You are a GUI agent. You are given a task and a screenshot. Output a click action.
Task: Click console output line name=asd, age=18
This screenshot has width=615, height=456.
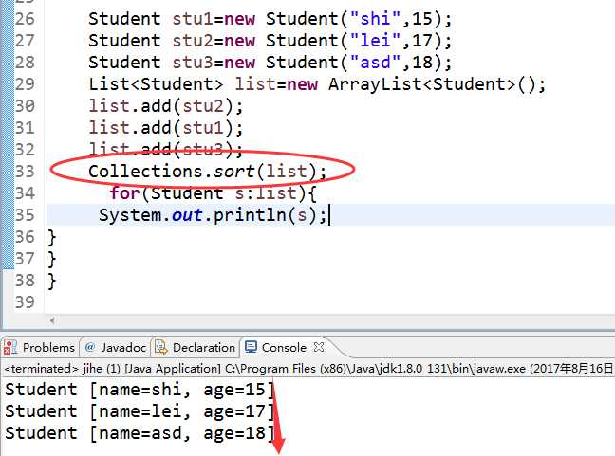point(140,433)
